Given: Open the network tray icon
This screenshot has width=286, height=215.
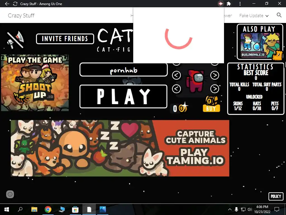Looking at the screenshot, I should pos(243,209).
